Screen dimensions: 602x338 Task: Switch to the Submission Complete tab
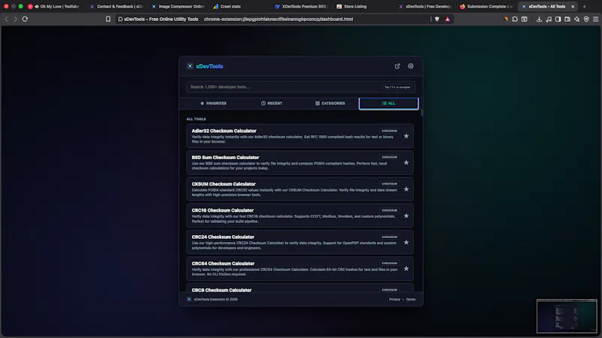[486, 7]
